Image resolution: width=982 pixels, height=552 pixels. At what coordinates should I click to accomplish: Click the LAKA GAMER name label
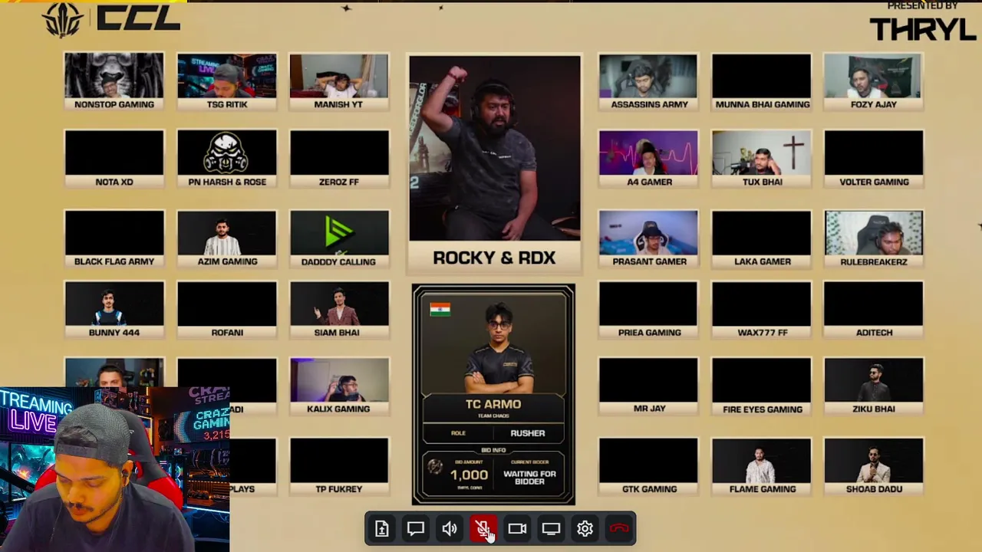[762, 261]
